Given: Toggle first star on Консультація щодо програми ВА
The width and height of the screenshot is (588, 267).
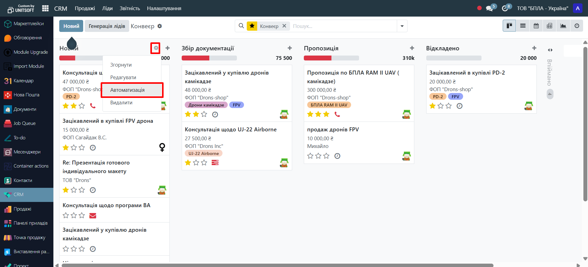Looking at the screenshot, I should [66, 215].
